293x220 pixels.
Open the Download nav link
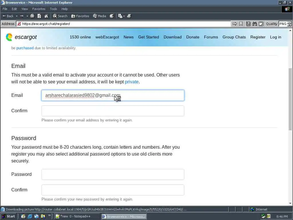173,37
